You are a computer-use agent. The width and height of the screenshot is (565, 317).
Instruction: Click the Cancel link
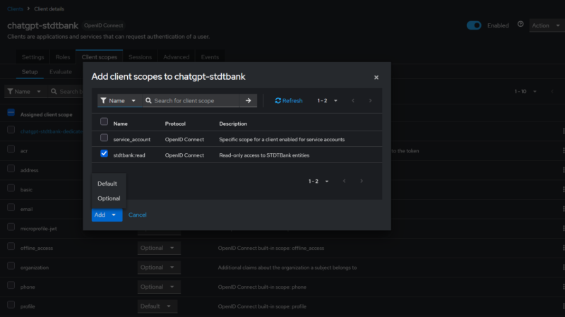(x=137, y=215)
